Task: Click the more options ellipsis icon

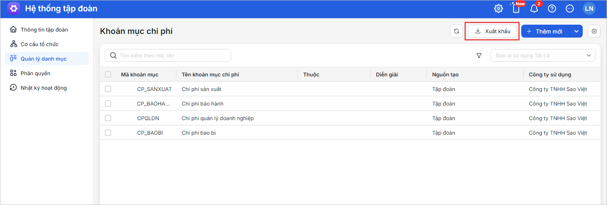Action: (570, 8)
